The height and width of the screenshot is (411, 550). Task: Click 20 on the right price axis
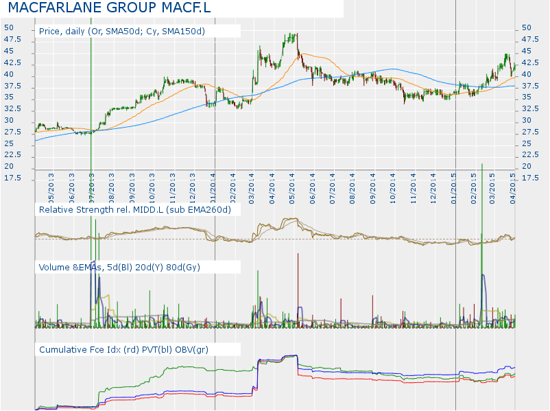pos(527,166)
